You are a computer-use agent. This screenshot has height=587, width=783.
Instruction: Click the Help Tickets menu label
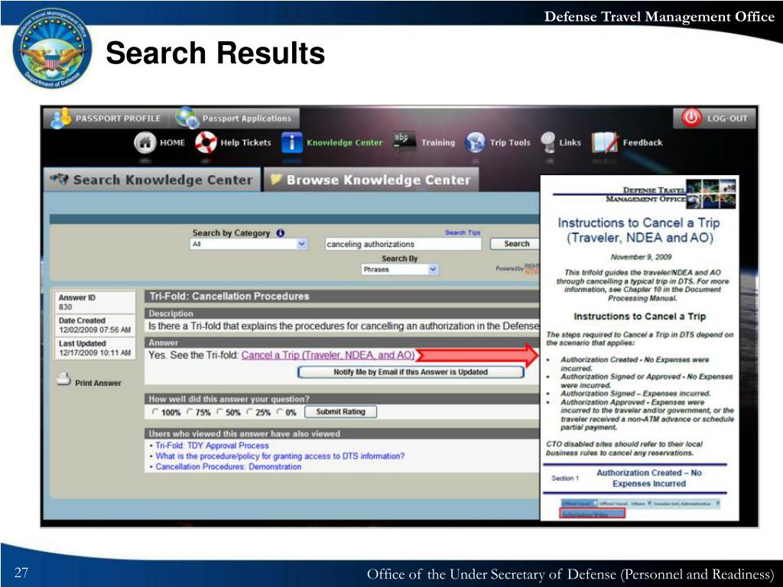[x=245, y=143]
